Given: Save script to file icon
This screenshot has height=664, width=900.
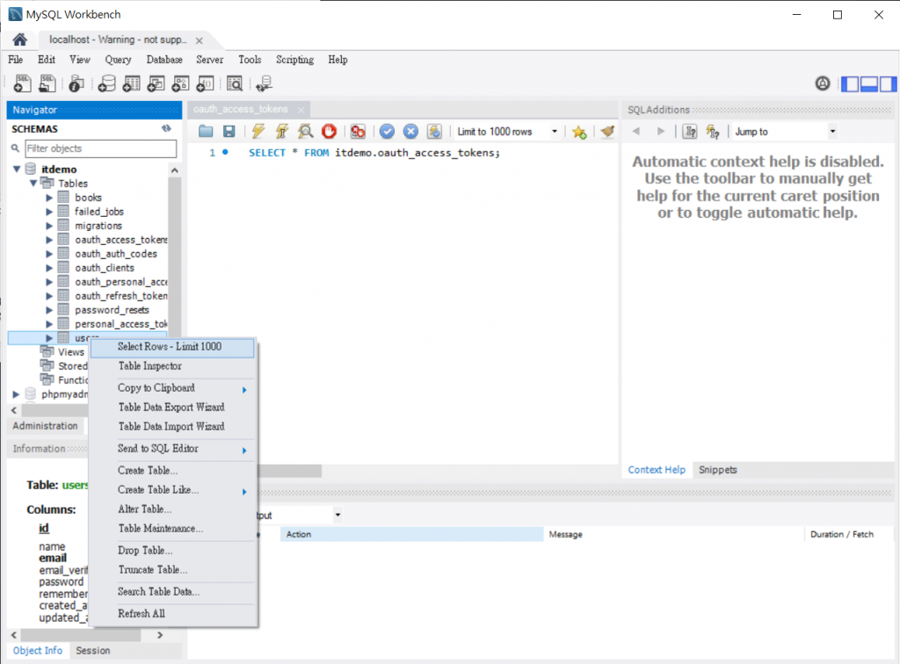Looking at the screenshot, I should tap(229, 132).
